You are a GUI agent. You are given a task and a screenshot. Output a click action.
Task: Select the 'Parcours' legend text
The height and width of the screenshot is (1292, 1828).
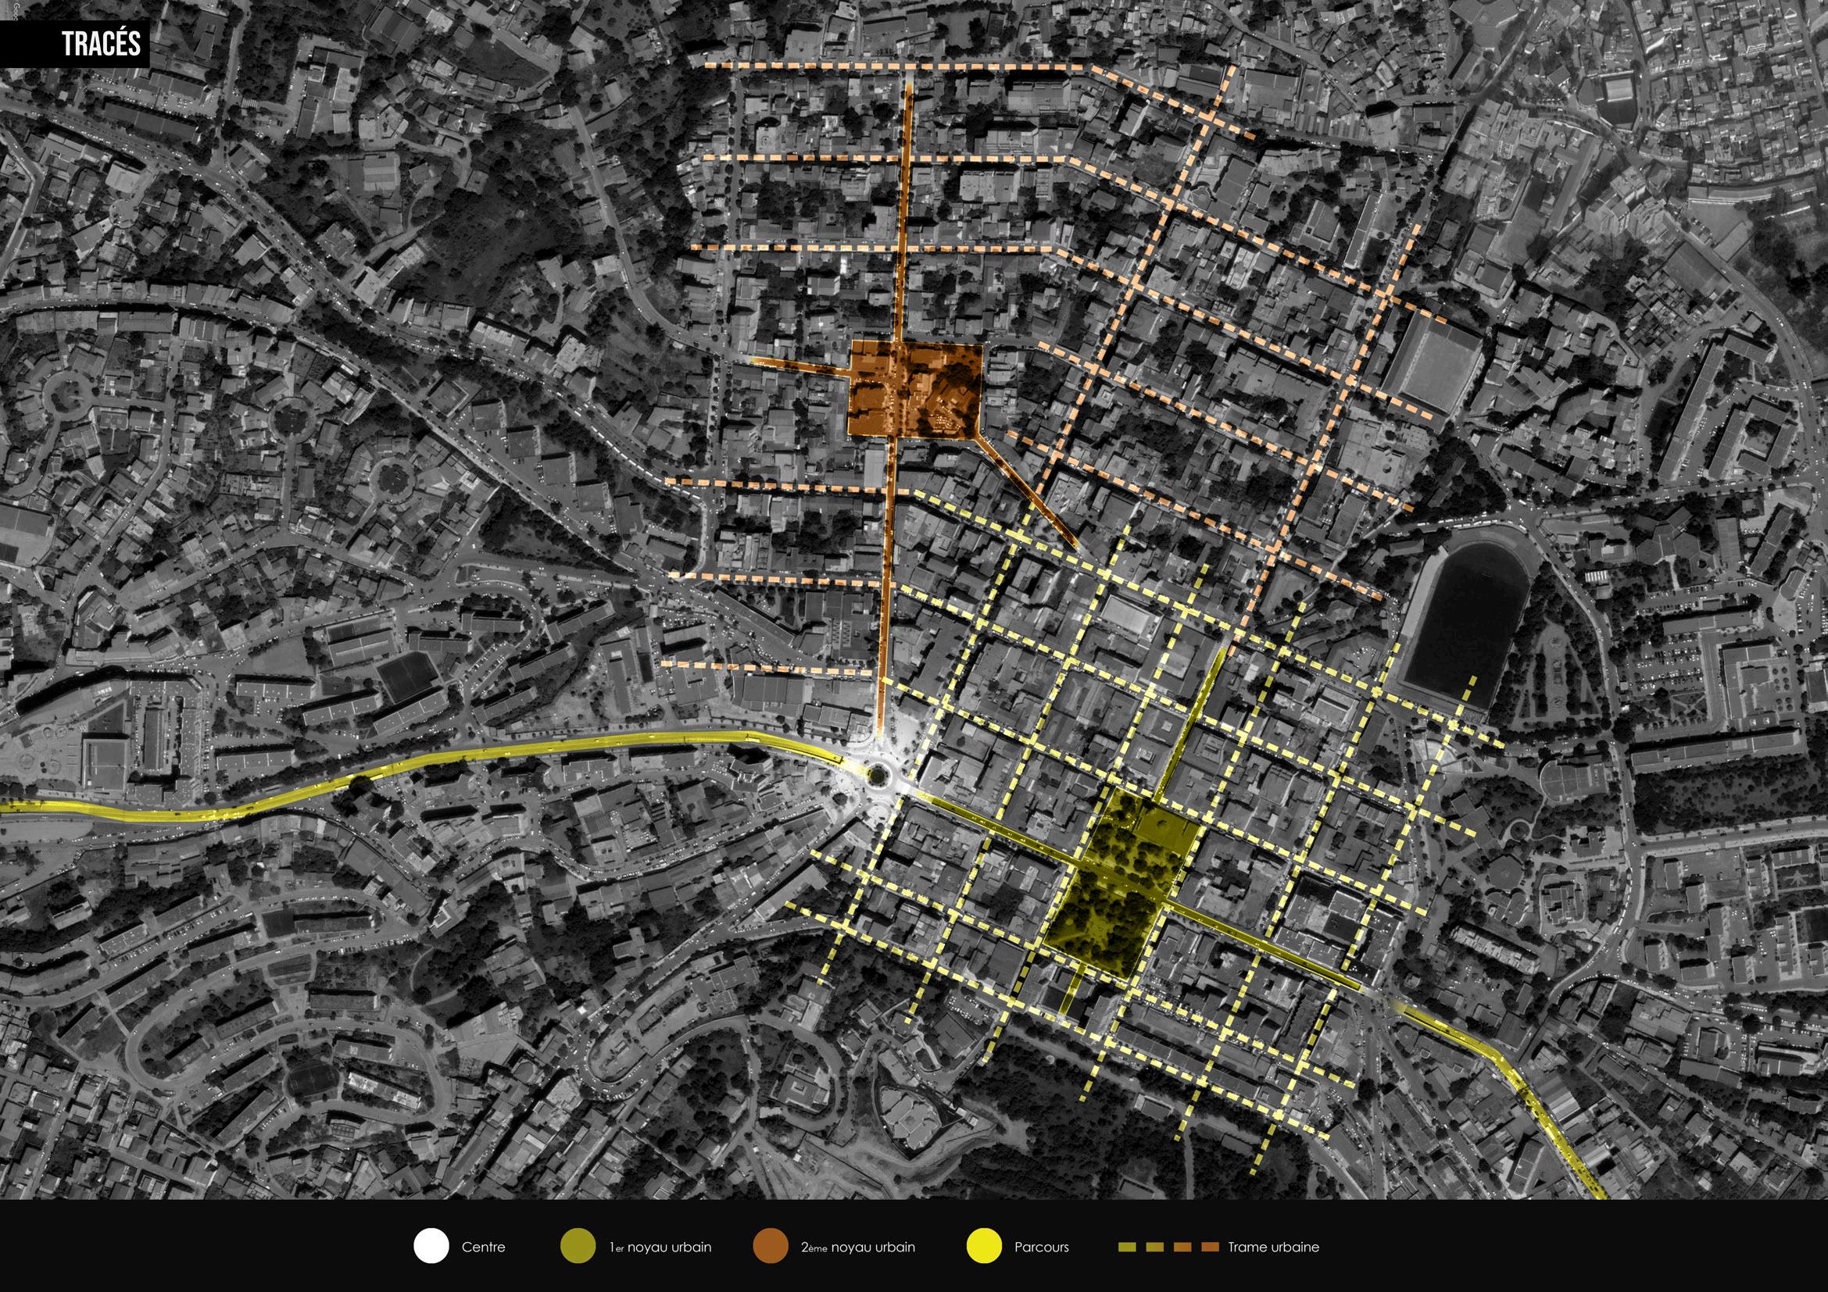pos(1041,1247)
